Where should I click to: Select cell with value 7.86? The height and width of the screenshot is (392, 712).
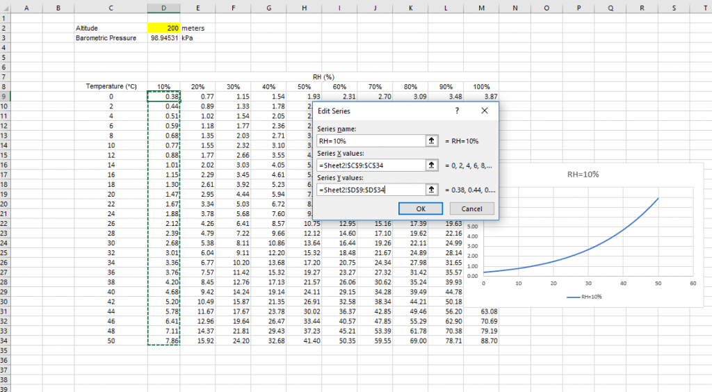[x=163, y=341]
